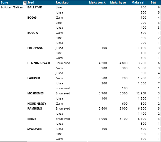This screenshot has width=161, height=142.
Task: Select the REINE Snurrevad cell
Action: point(63,119)
